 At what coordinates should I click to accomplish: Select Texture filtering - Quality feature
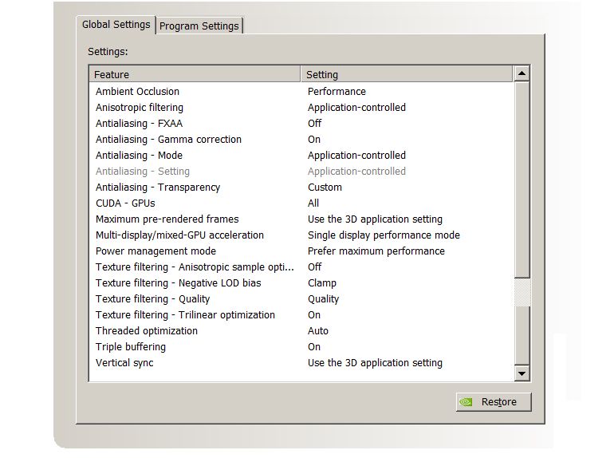(152, 299)
